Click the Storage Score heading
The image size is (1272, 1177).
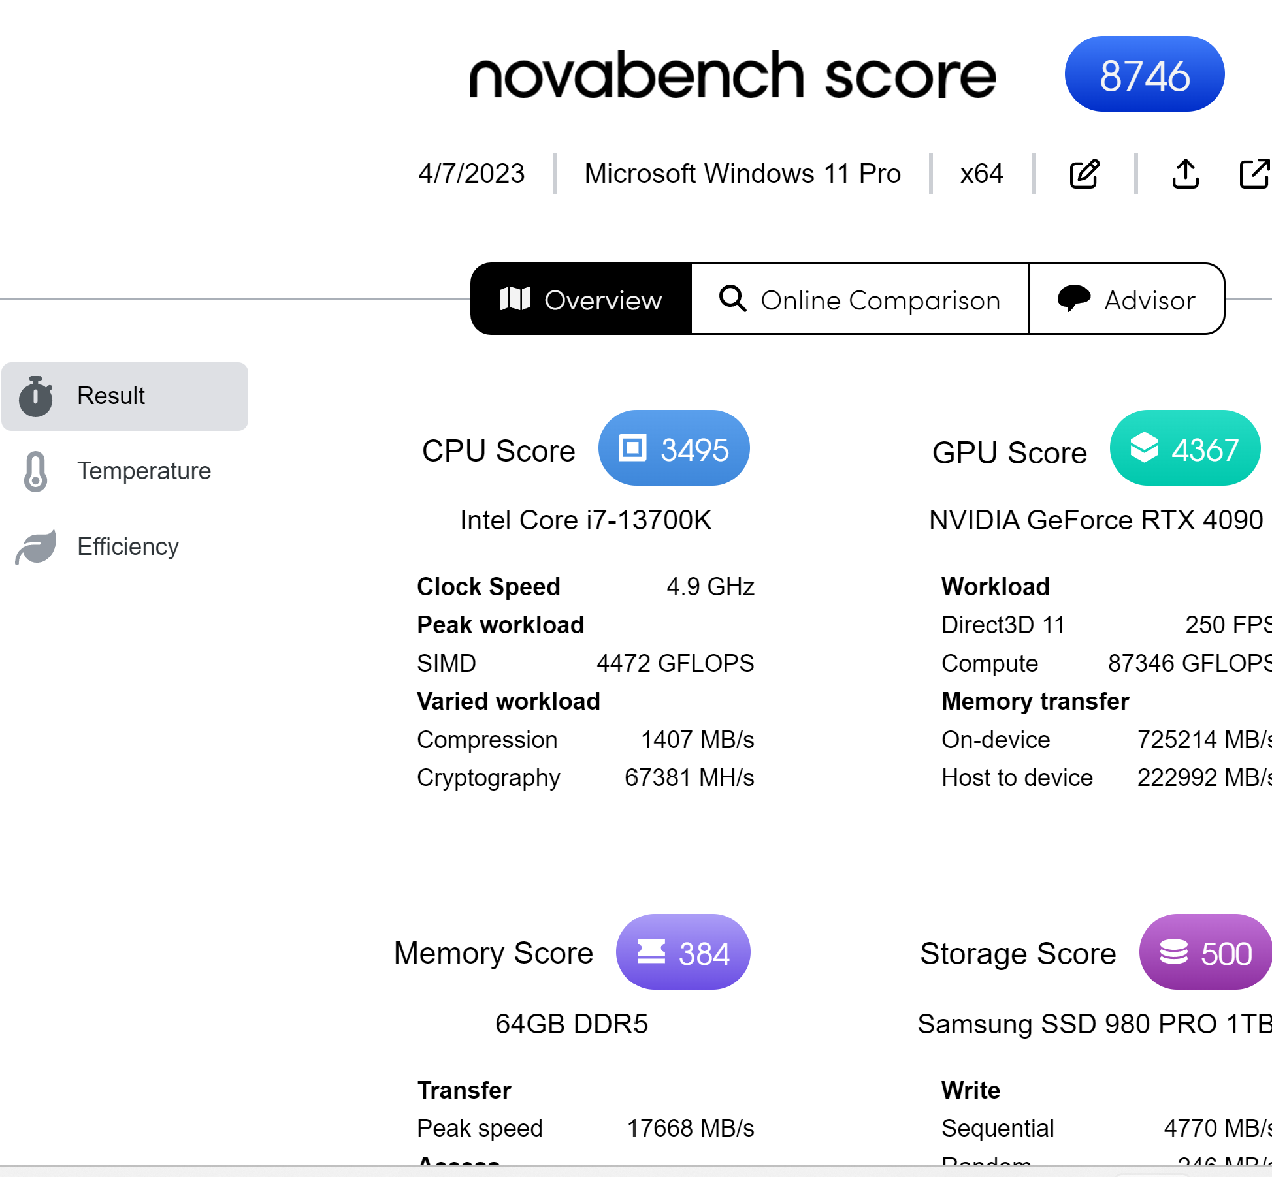(x=1018, y=954)
